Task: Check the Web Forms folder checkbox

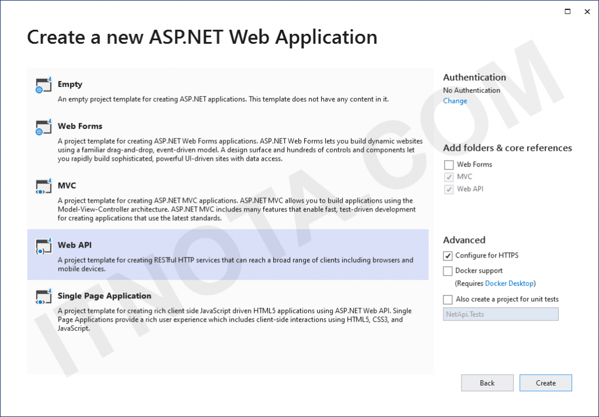Action: [x=448, y=165]
